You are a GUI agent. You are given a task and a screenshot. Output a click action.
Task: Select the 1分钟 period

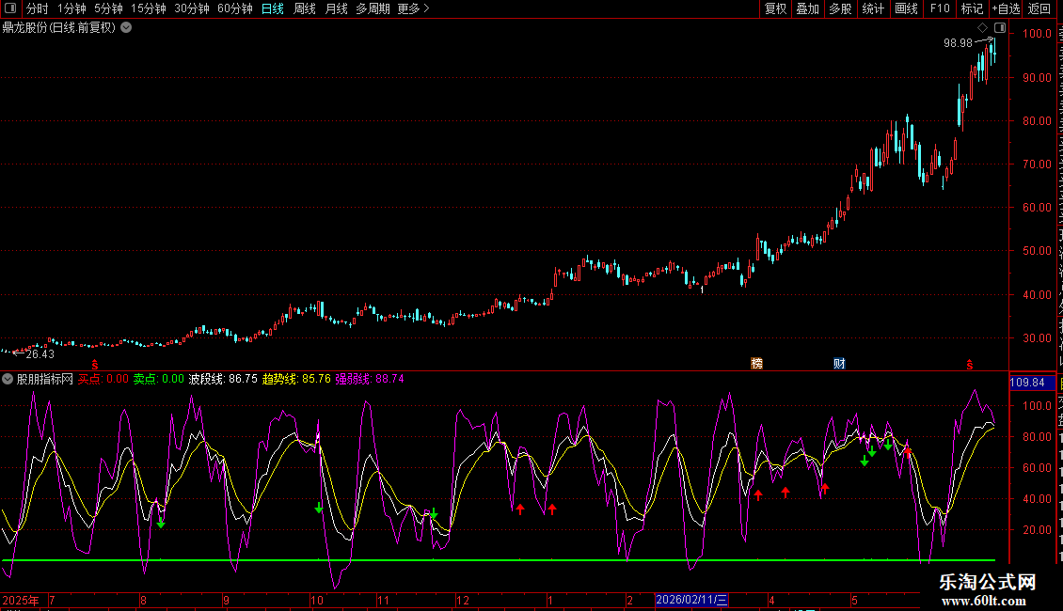[71, 8]
